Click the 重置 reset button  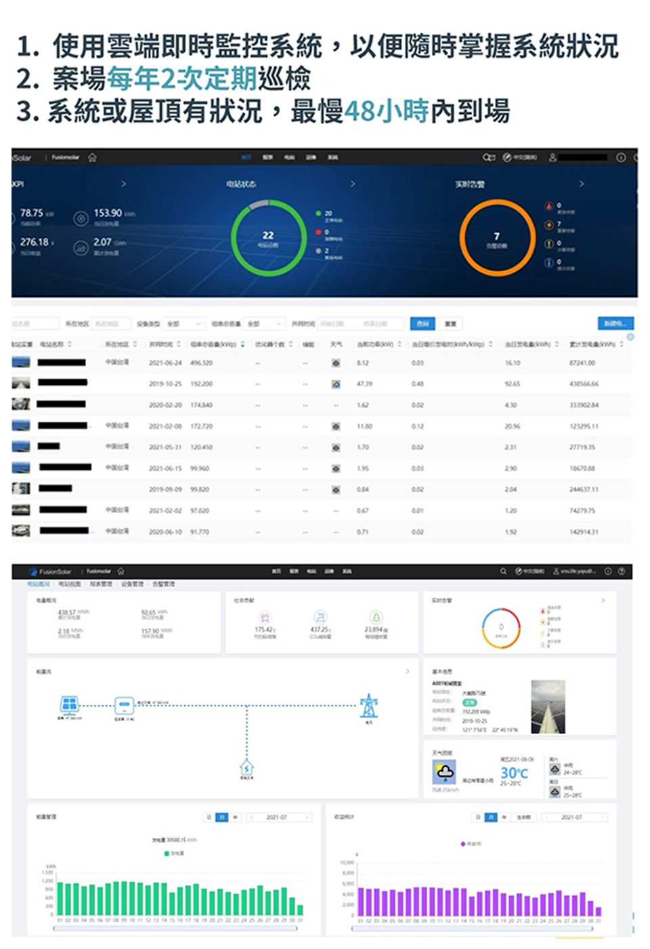(450, 324)
